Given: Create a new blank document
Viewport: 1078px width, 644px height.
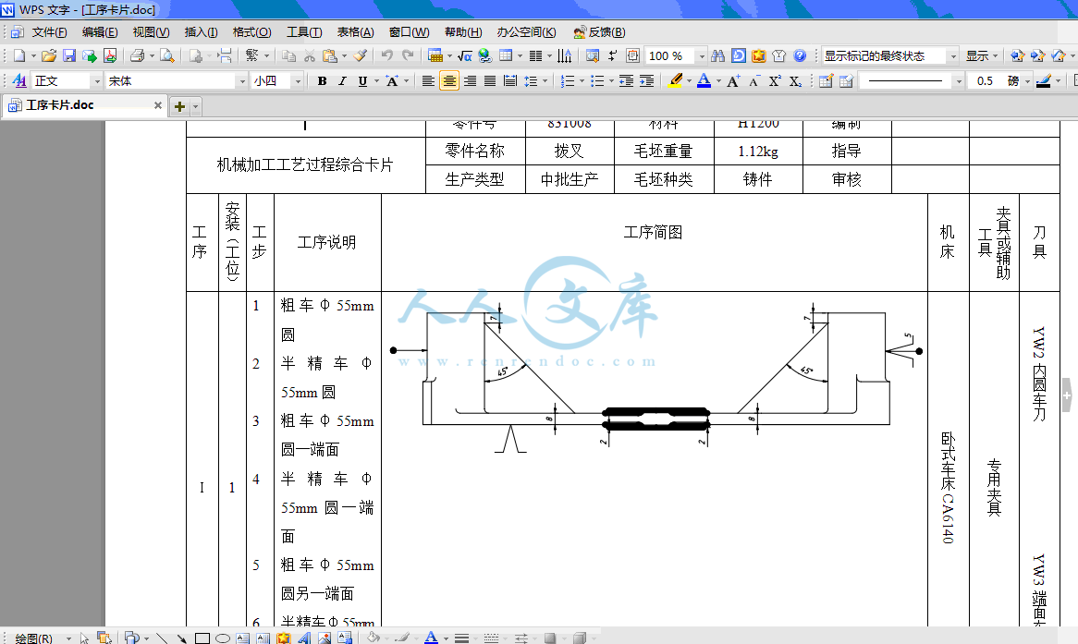Looking at the screenshot, I should (19, 55).
